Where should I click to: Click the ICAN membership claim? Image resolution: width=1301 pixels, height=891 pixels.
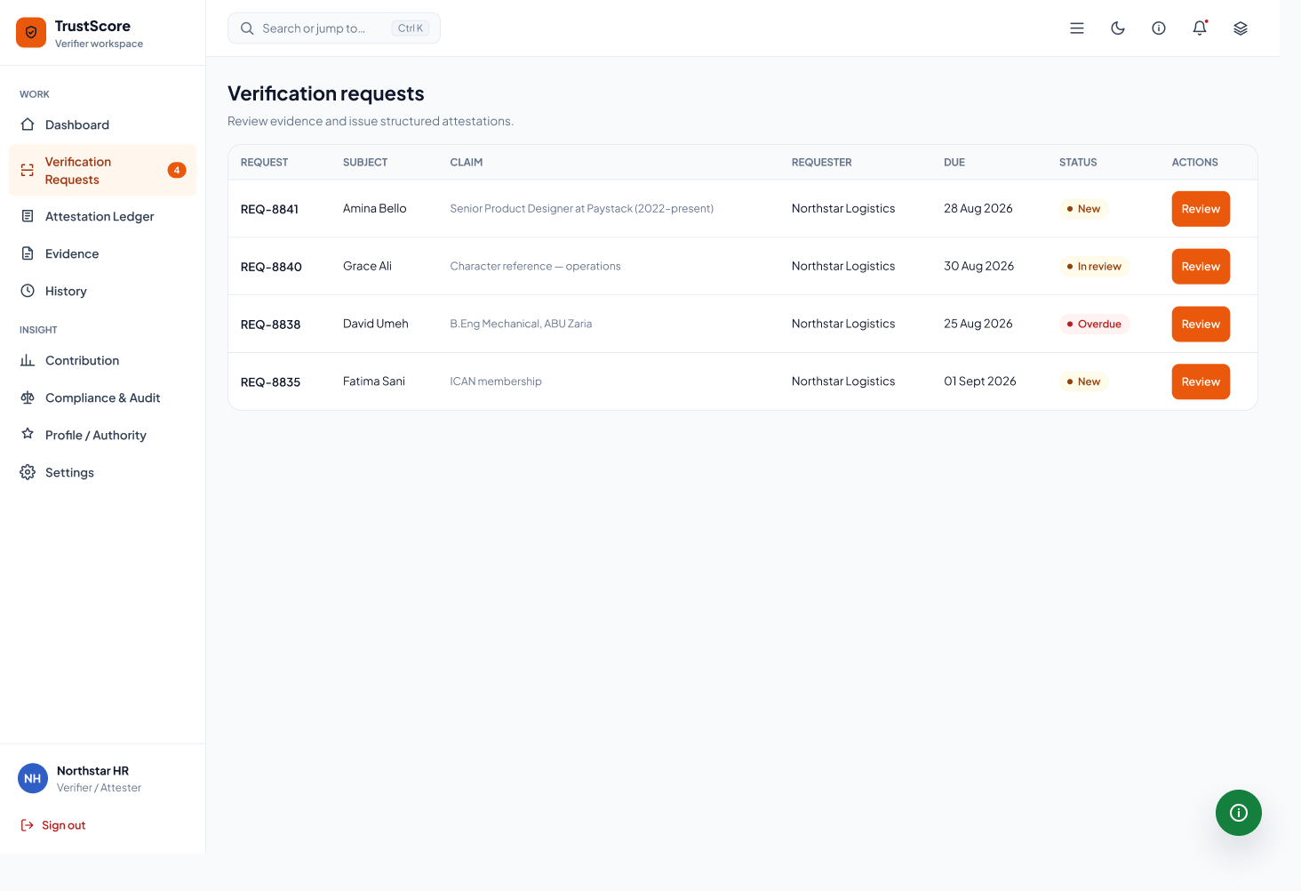tap(496, 381)
